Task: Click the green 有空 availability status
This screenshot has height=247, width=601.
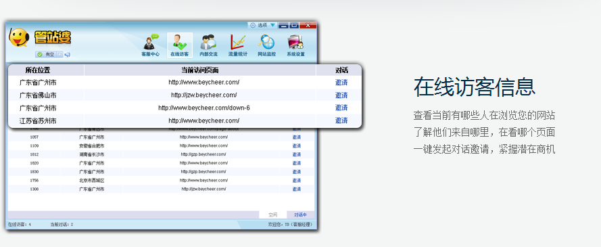Action: [x=47, y=54]
